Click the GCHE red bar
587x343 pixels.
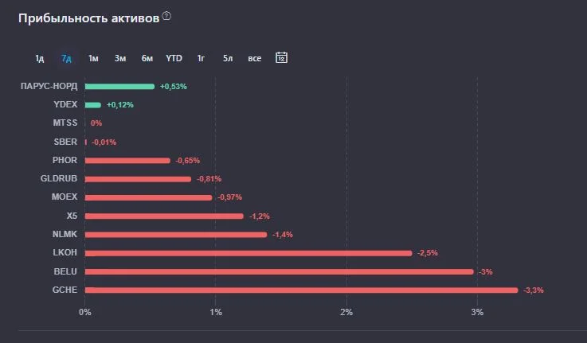pyautogui.click(x=301, y=290)
